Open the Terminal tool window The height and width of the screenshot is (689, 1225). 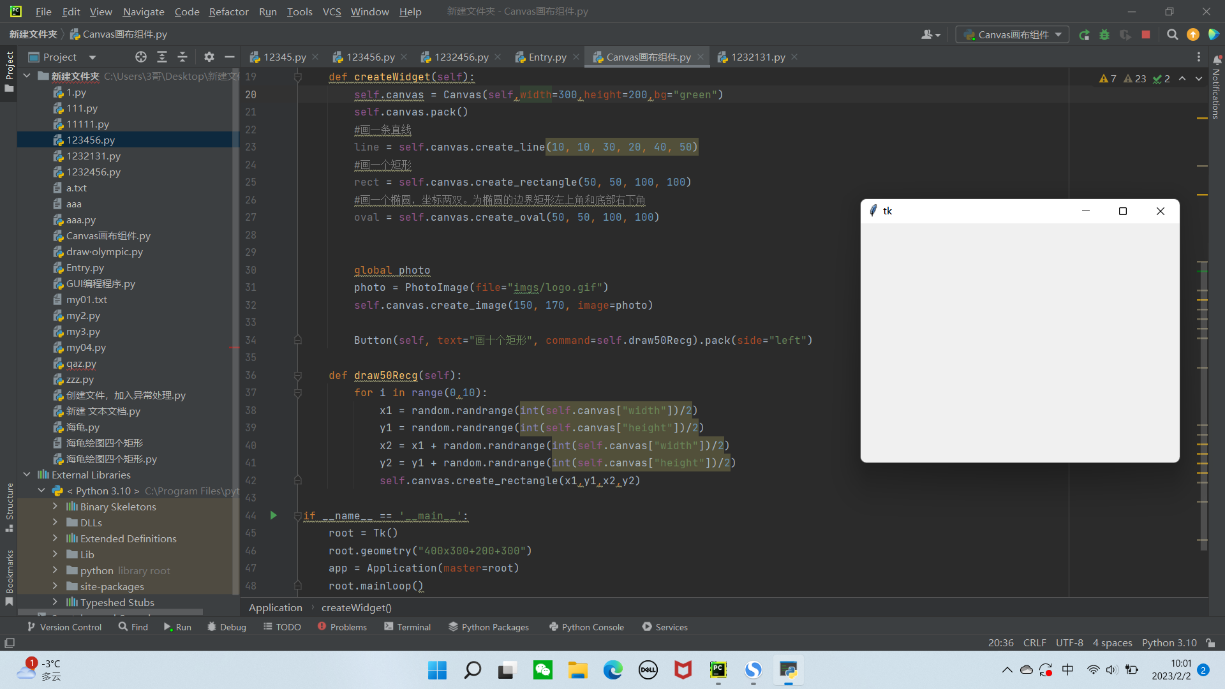tap(408, 627)
